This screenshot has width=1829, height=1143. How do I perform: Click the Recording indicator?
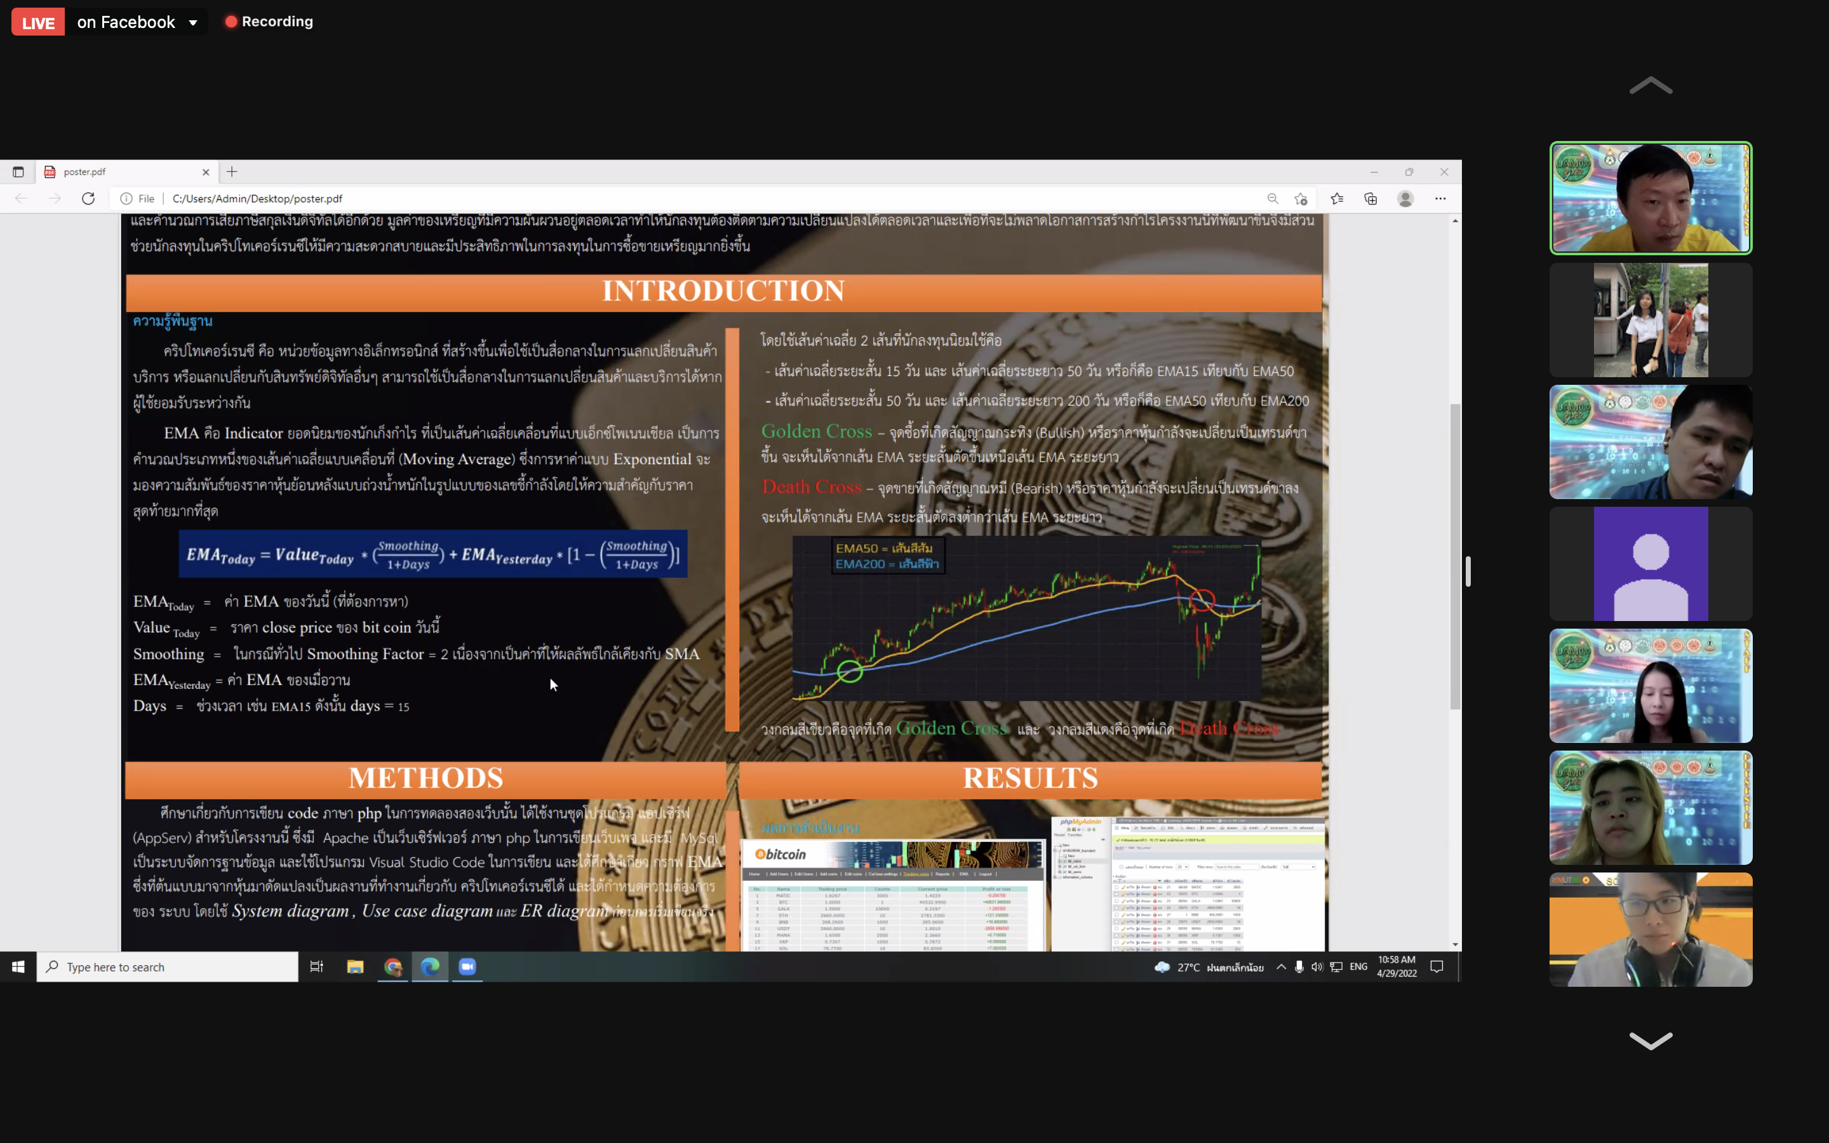pos(269,22)
